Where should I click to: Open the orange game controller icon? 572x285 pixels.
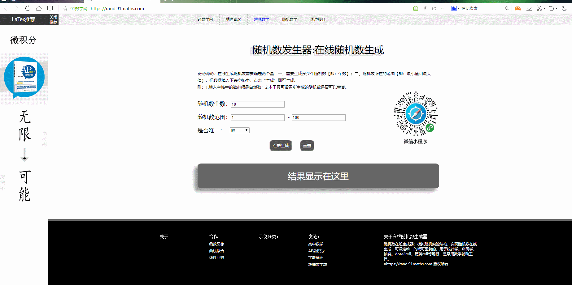[517, 8]
